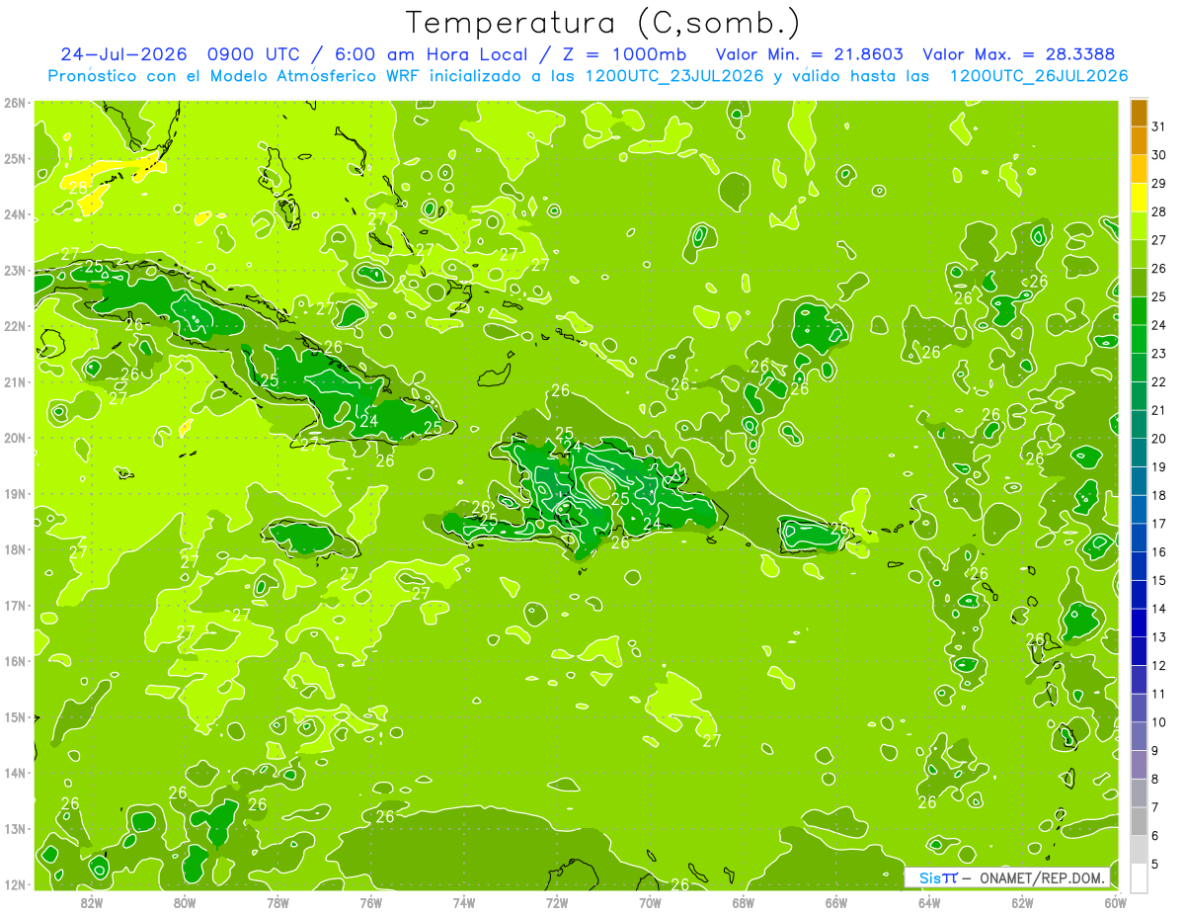The image size is (1185, 916).
Task: Click the 66W longitude label
Action: (836, 902)
